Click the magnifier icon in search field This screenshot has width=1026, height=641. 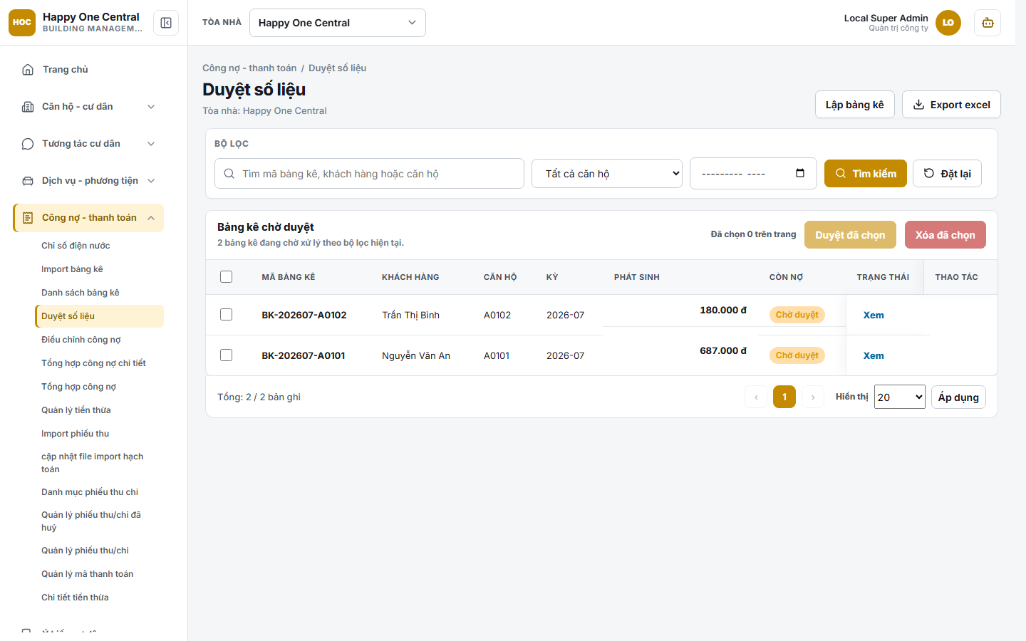229,174
